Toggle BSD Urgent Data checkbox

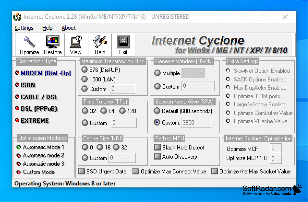(102, 171)
